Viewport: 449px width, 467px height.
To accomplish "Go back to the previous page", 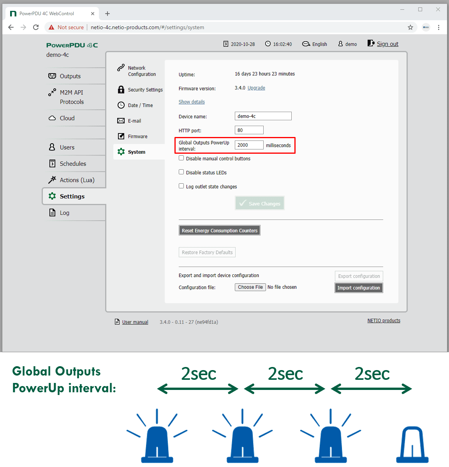I will pyautogui.click(x=11, y=27).
